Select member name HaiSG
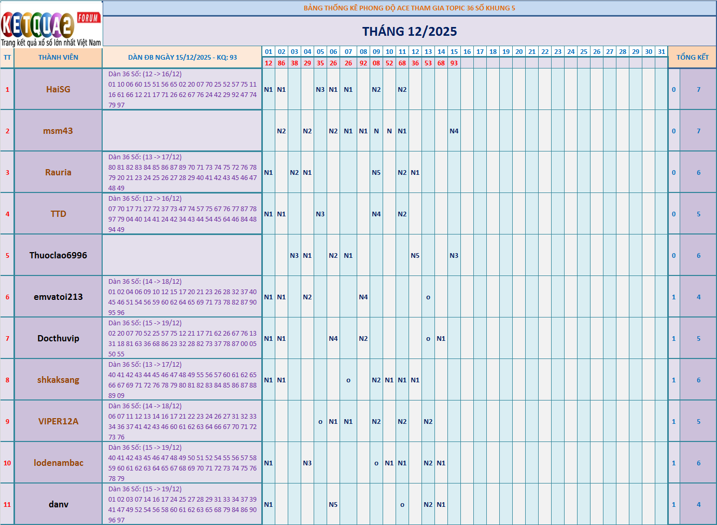 click(58, 89)
